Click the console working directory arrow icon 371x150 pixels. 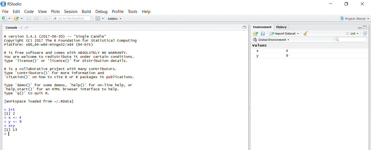(x=26, y=28)
